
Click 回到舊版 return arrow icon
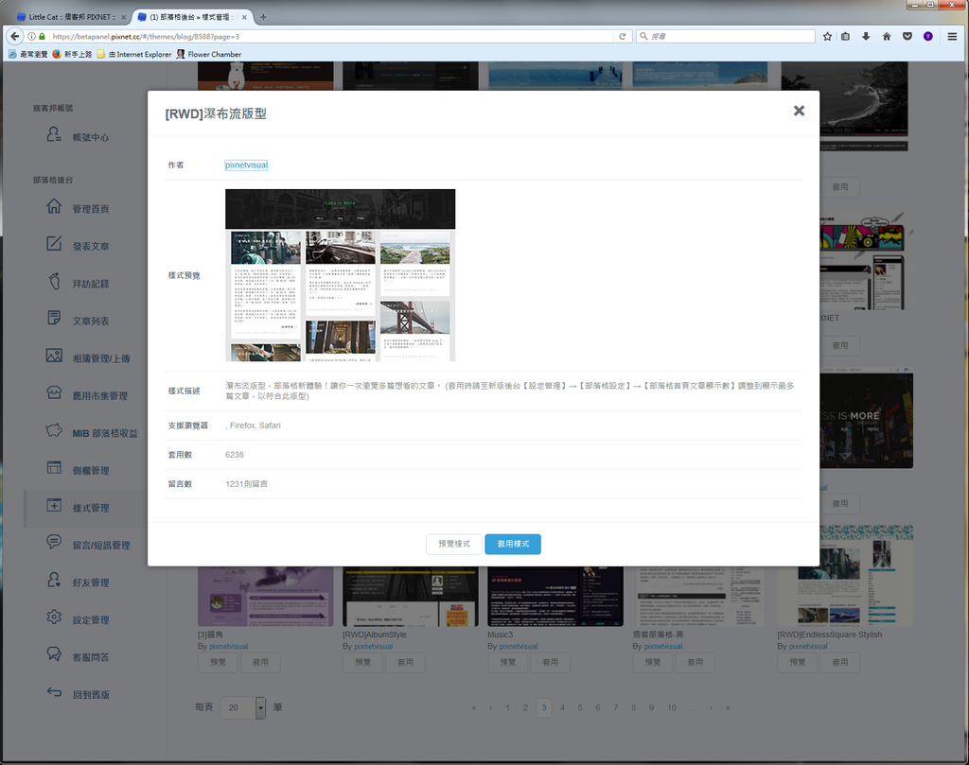click(x=54, y=692)
